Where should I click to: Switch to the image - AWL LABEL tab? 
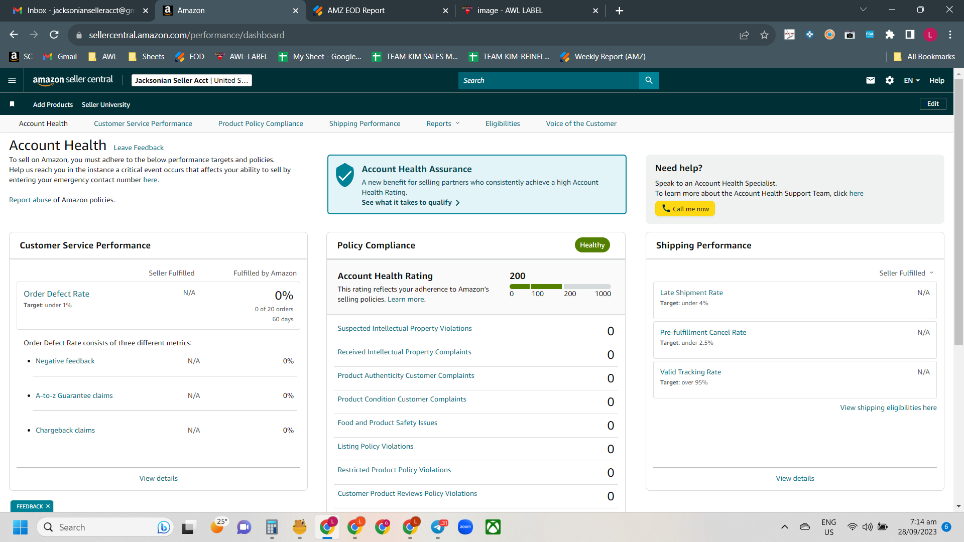pos(530,11)
